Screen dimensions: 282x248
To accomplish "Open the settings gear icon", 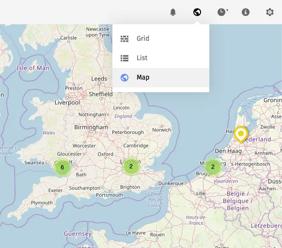I will (x=270, y=12).
